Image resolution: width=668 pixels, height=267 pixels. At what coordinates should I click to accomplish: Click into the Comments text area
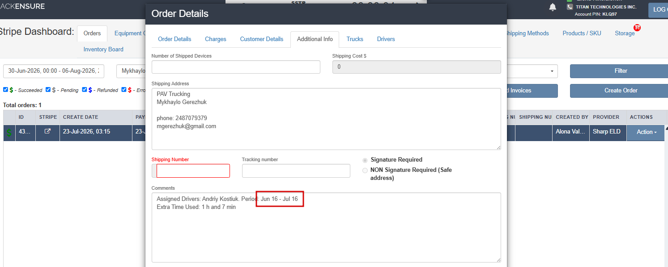[x=326, y=227]
